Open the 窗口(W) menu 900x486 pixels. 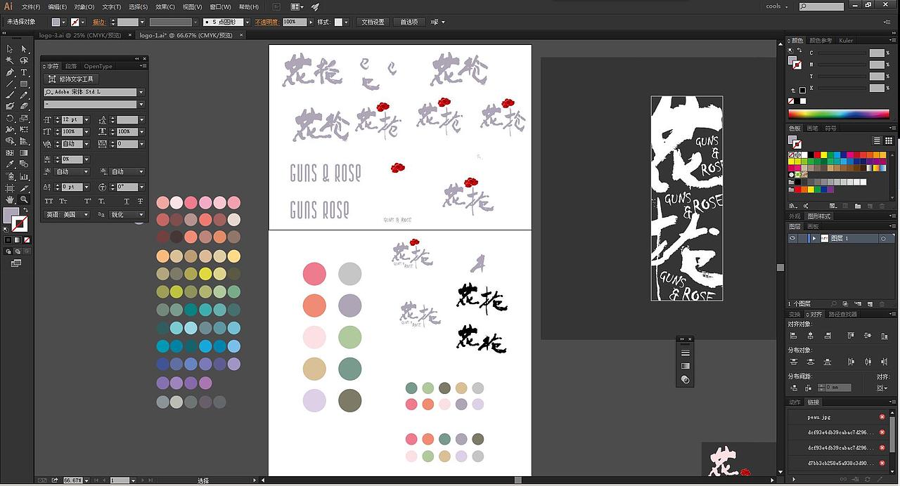pos(220,6)
